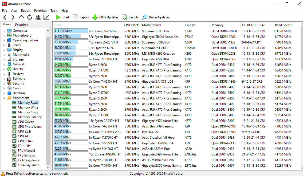Select the DirectX Xbox icon
The width and height of the screenshot is (303, 176).
click(9, 69)
